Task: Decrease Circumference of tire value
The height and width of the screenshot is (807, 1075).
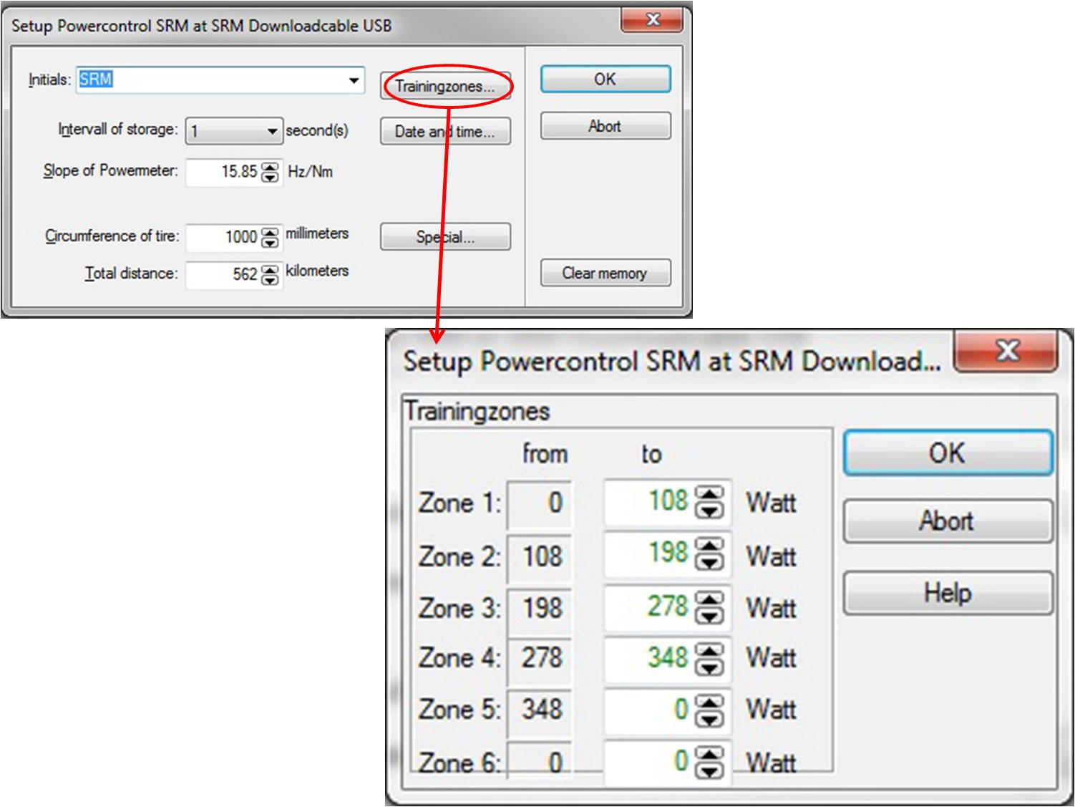Action: [270, 242]
